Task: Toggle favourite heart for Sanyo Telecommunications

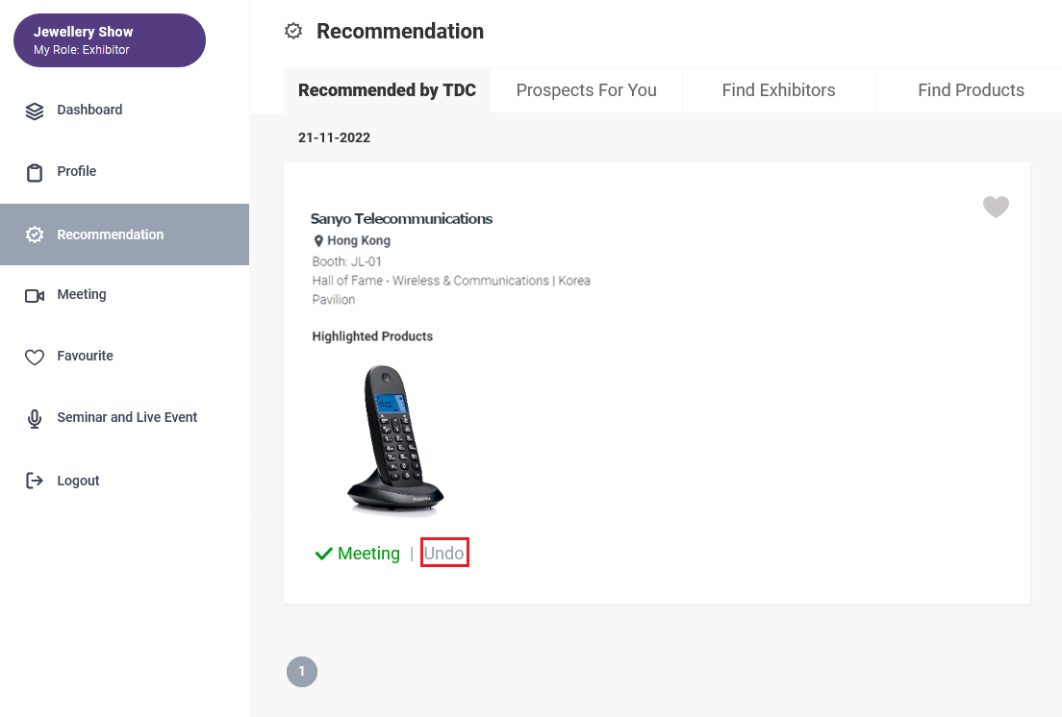Action: click(996, 207)
